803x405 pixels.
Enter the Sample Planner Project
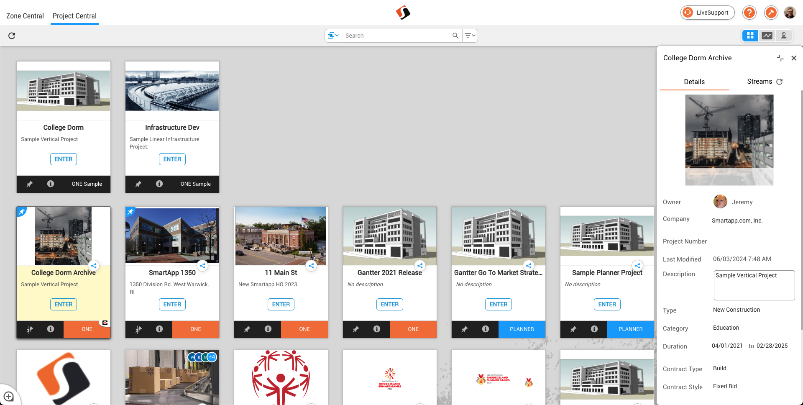[x=607, y=304]
